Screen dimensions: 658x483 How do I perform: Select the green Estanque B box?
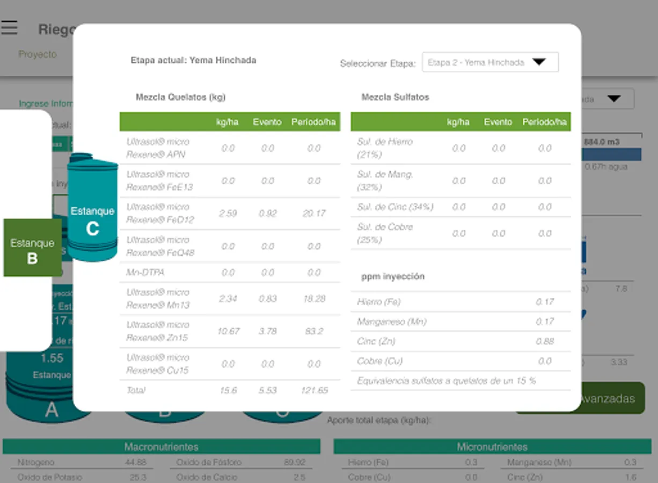32,247
